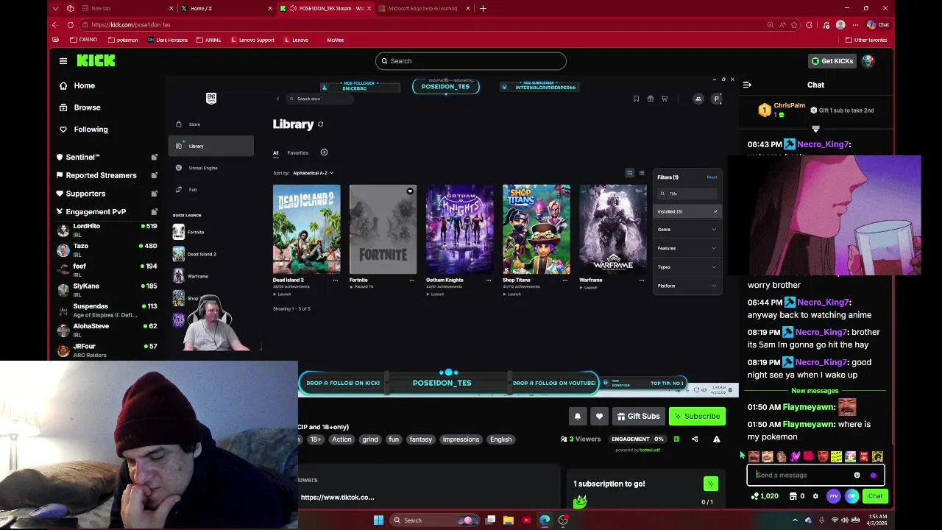This screenshot has width=942, height=530.
Task: Open LordHito's channel in sidebar
Action: (107, 230)
